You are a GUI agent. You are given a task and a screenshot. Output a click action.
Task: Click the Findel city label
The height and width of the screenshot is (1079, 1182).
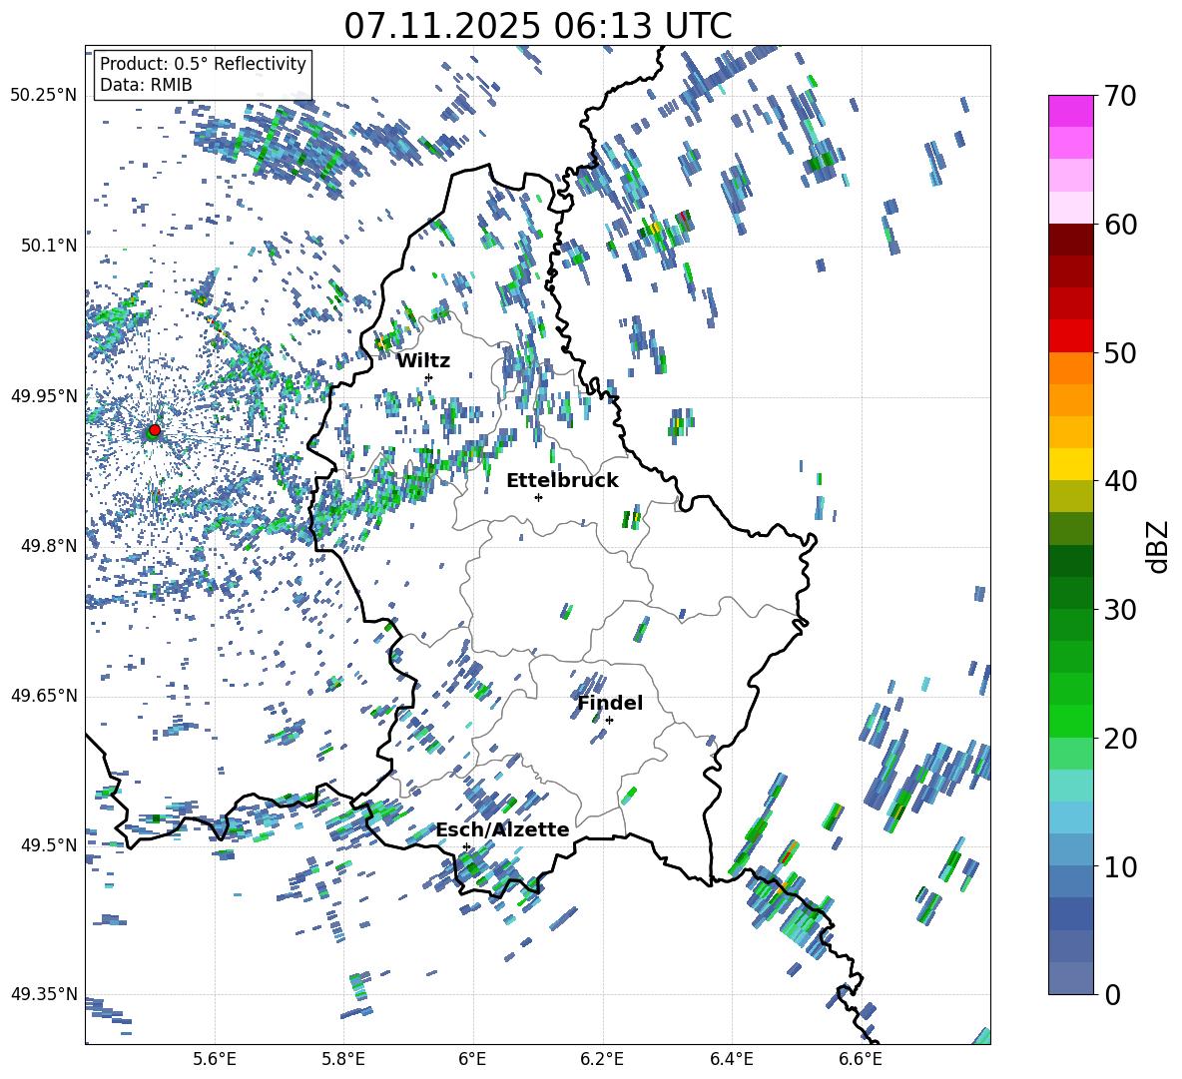pyautogui.click(x=610, y=703)
